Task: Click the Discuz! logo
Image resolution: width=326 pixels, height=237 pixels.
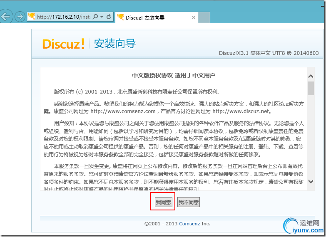Action: tap(63, 44)
